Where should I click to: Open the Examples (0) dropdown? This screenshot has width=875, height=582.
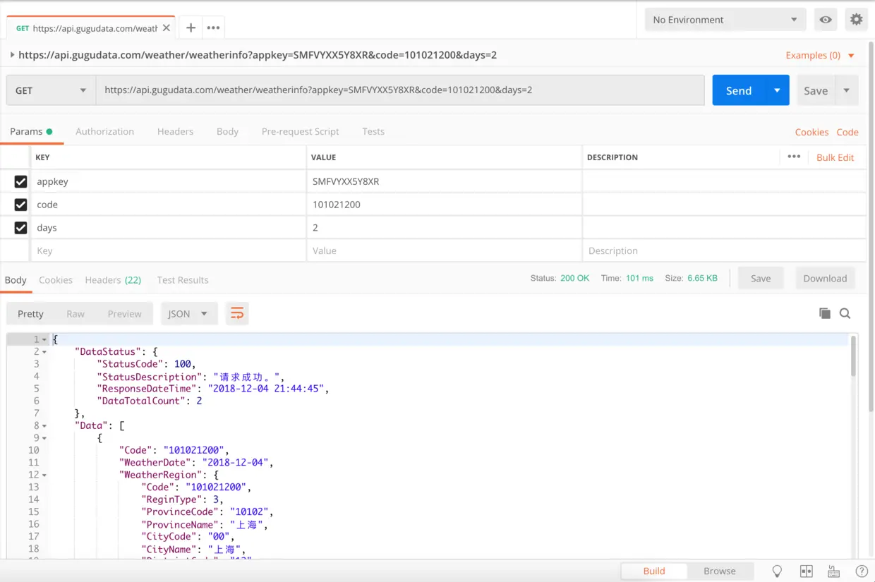click(820, 55)
